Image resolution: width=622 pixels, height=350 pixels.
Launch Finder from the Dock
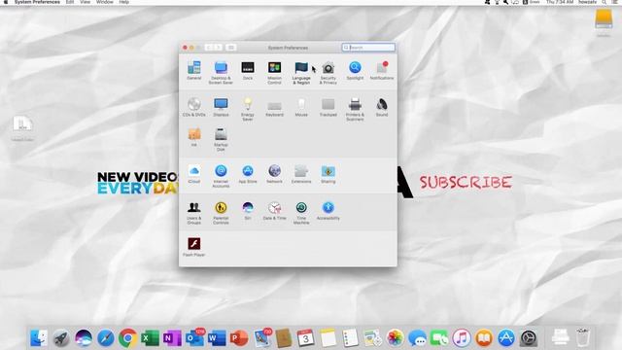(39, 338)
